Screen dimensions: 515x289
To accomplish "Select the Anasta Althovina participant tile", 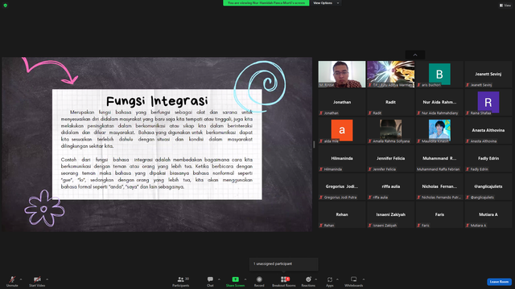I will (488, 130).
